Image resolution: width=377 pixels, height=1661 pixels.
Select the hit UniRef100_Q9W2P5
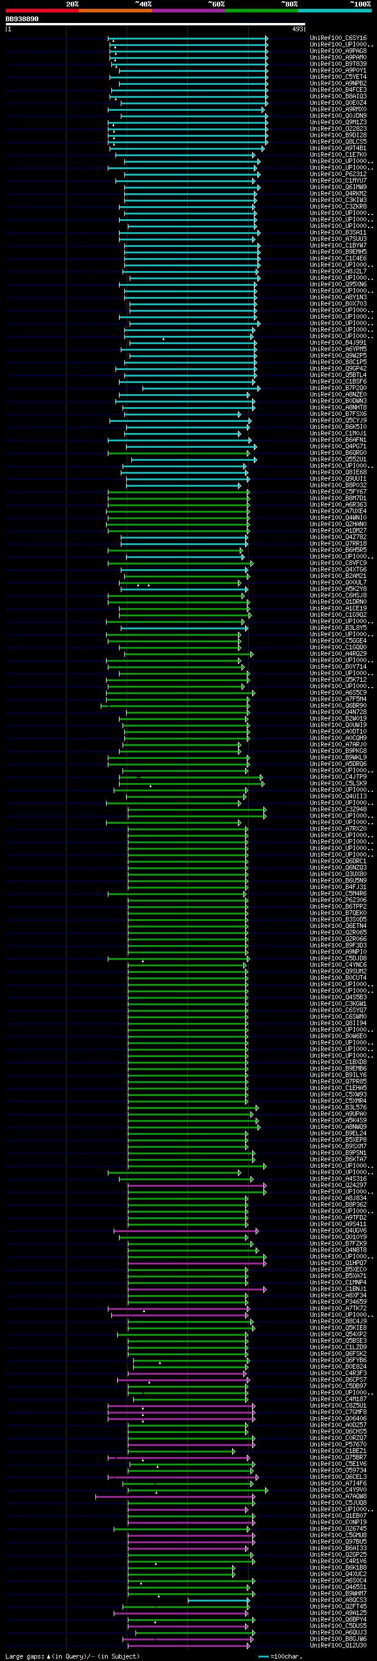(338, 356)
